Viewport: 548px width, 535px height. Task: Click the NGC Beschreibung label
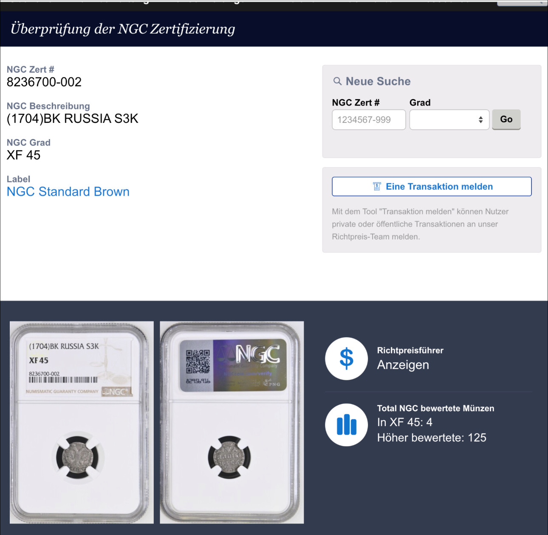[x=48, y=106]
